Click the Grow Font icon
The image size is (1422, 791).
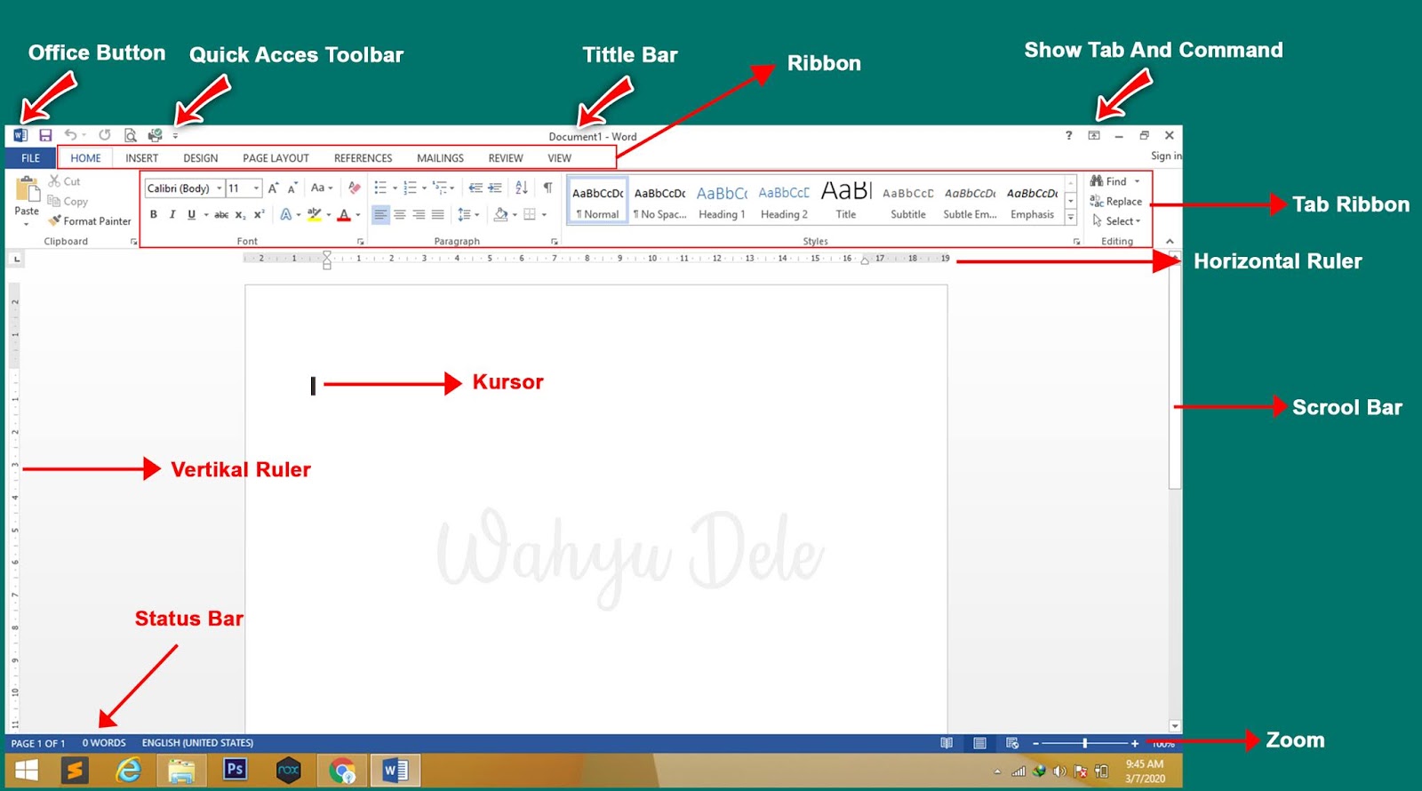(x=273, y=188)
